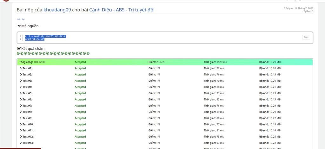Image resolution: width=325 pixels, height=149 pixels.
Task: Click Accepted status of Test #2
Action: point(80,75)
